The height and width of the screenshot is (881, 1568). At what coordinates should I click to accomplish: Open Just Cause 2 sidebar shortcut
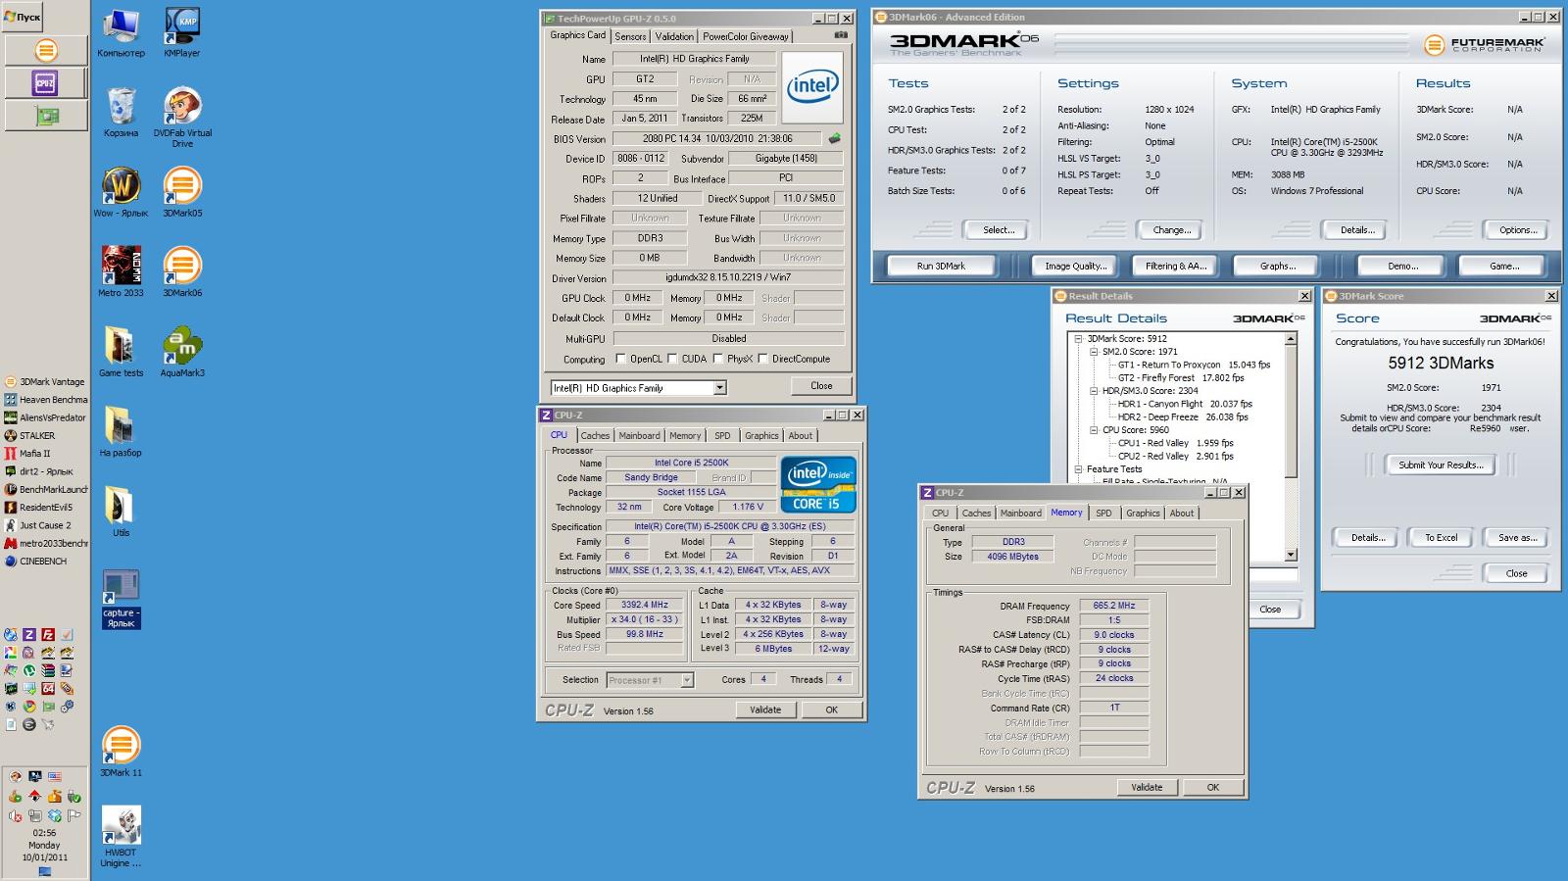click(37, 525)
